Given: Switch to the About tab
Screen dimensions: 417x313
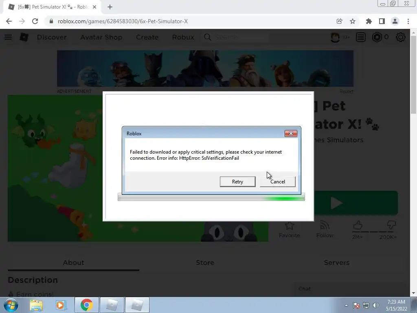Looking at the screenshot, I should (73, 263).
